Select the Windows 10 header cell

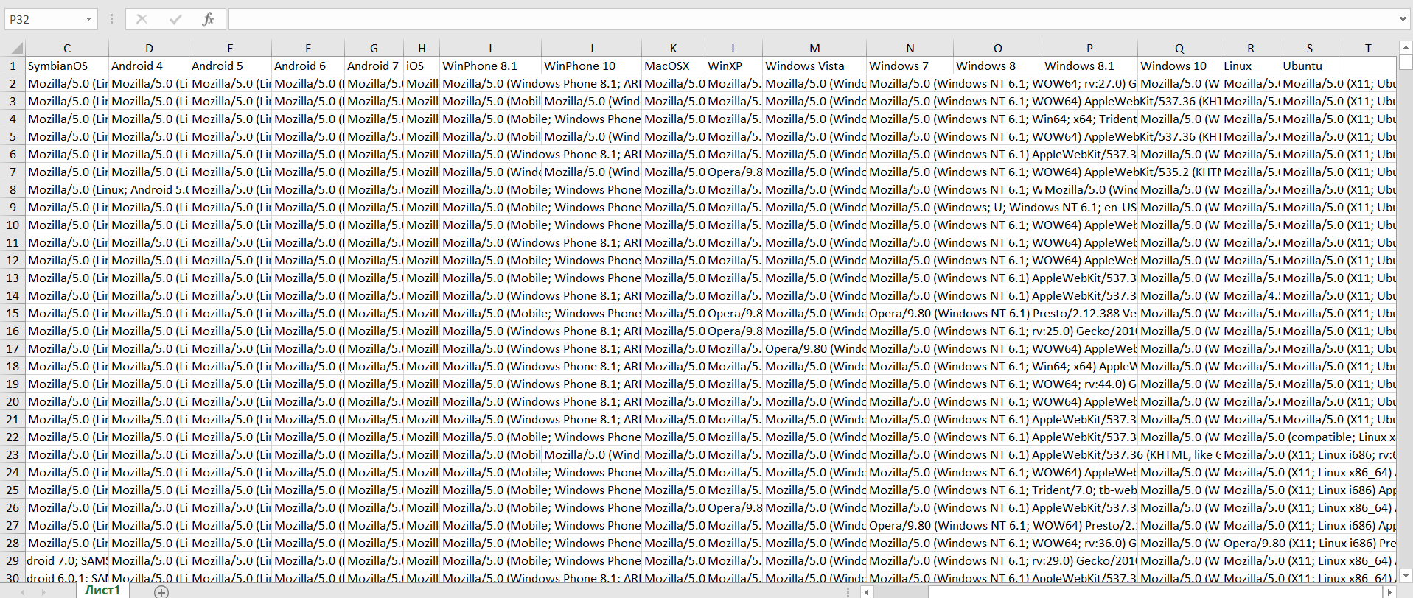pyautogui.click(x=1179, y=66)
